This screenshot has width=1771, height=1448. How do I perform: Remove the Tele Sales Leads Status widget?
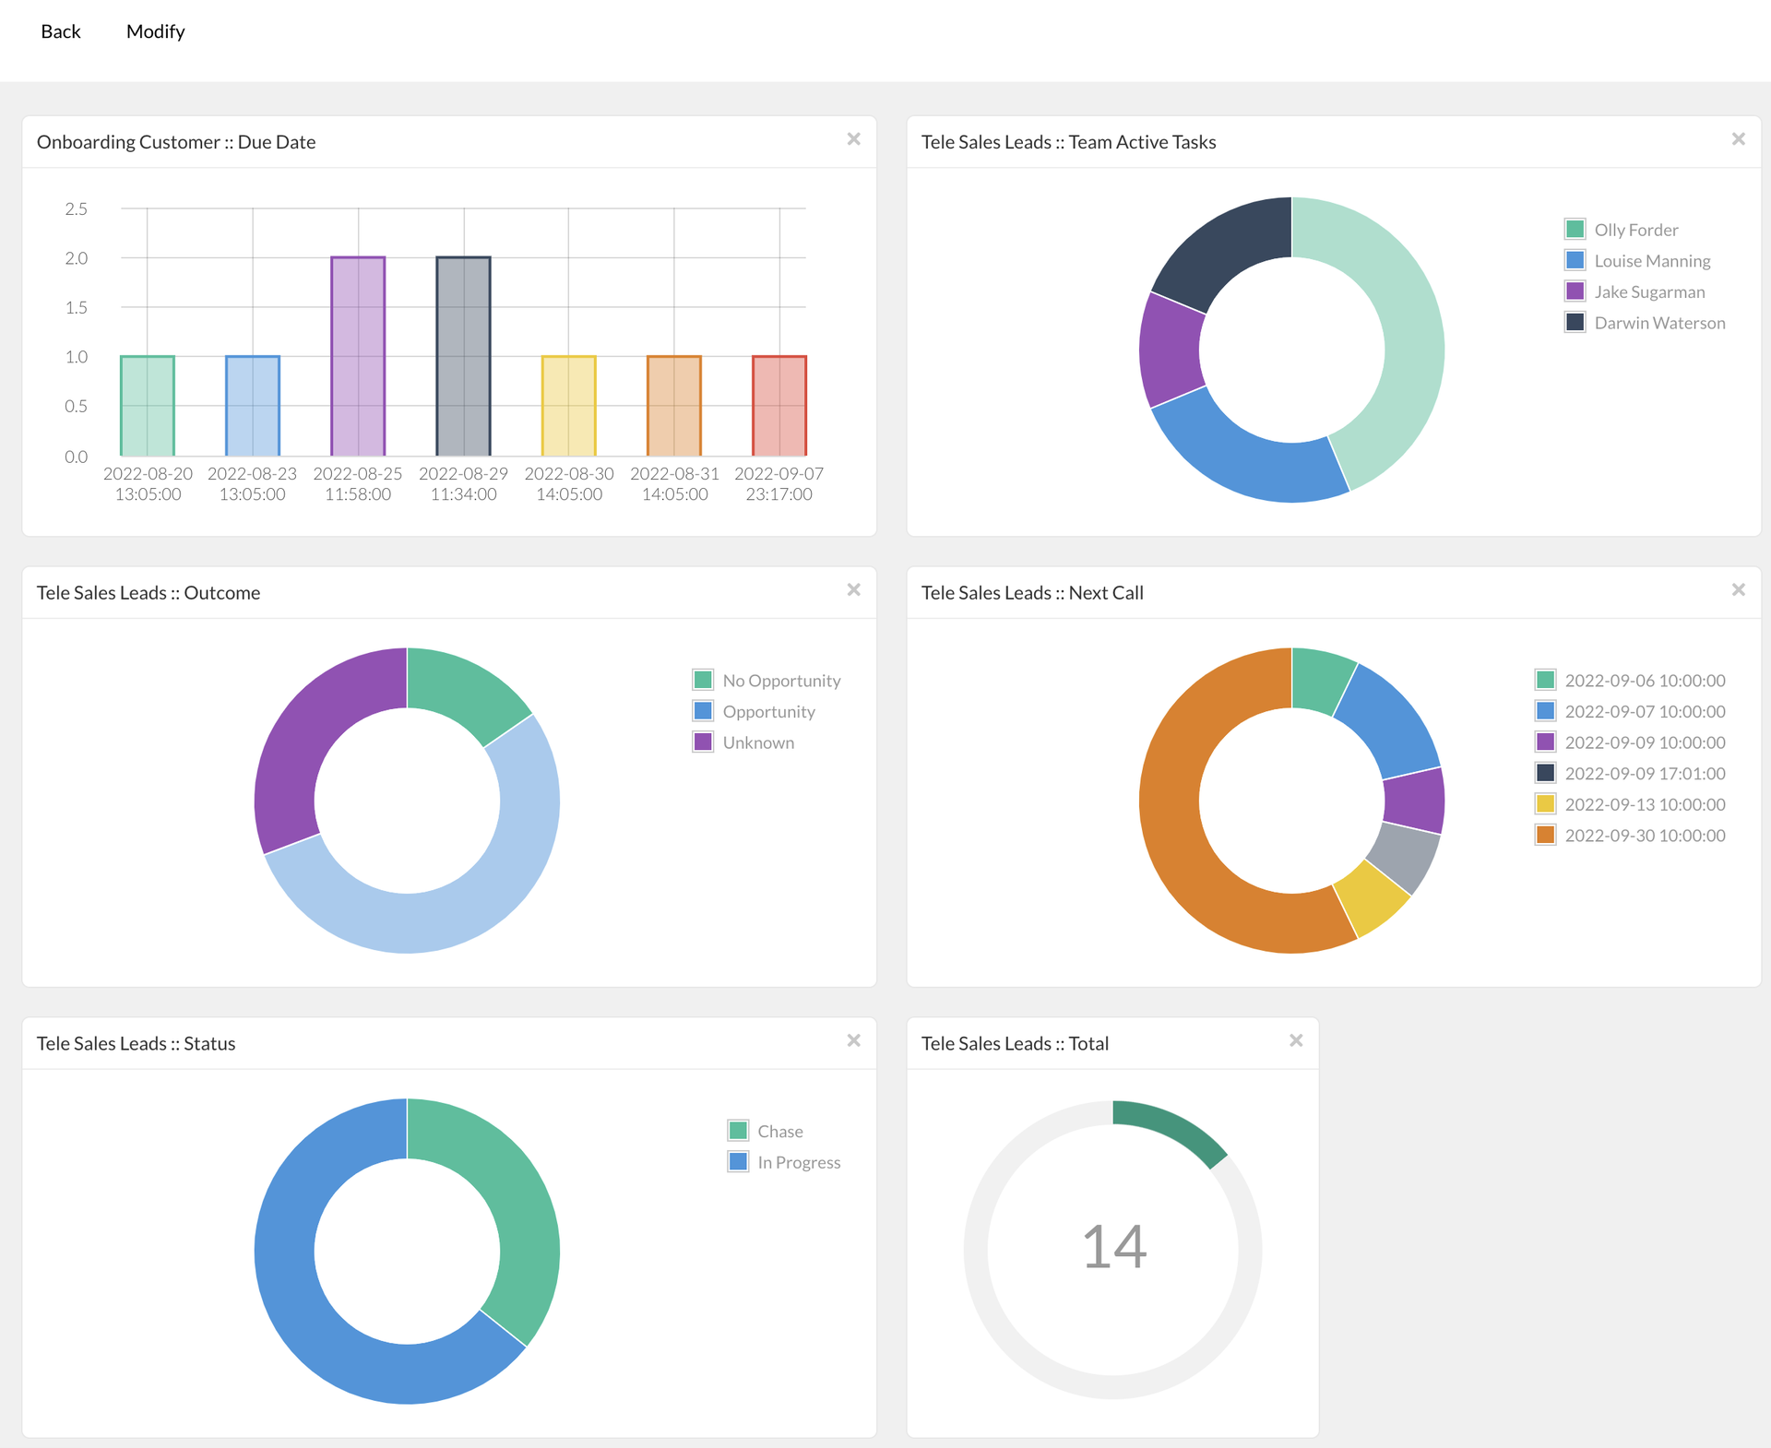853,1041
